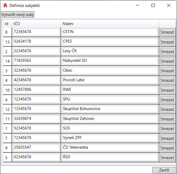Click the SÚS name field
Viewport: 177px width, 174px height.
click(110, 128)
